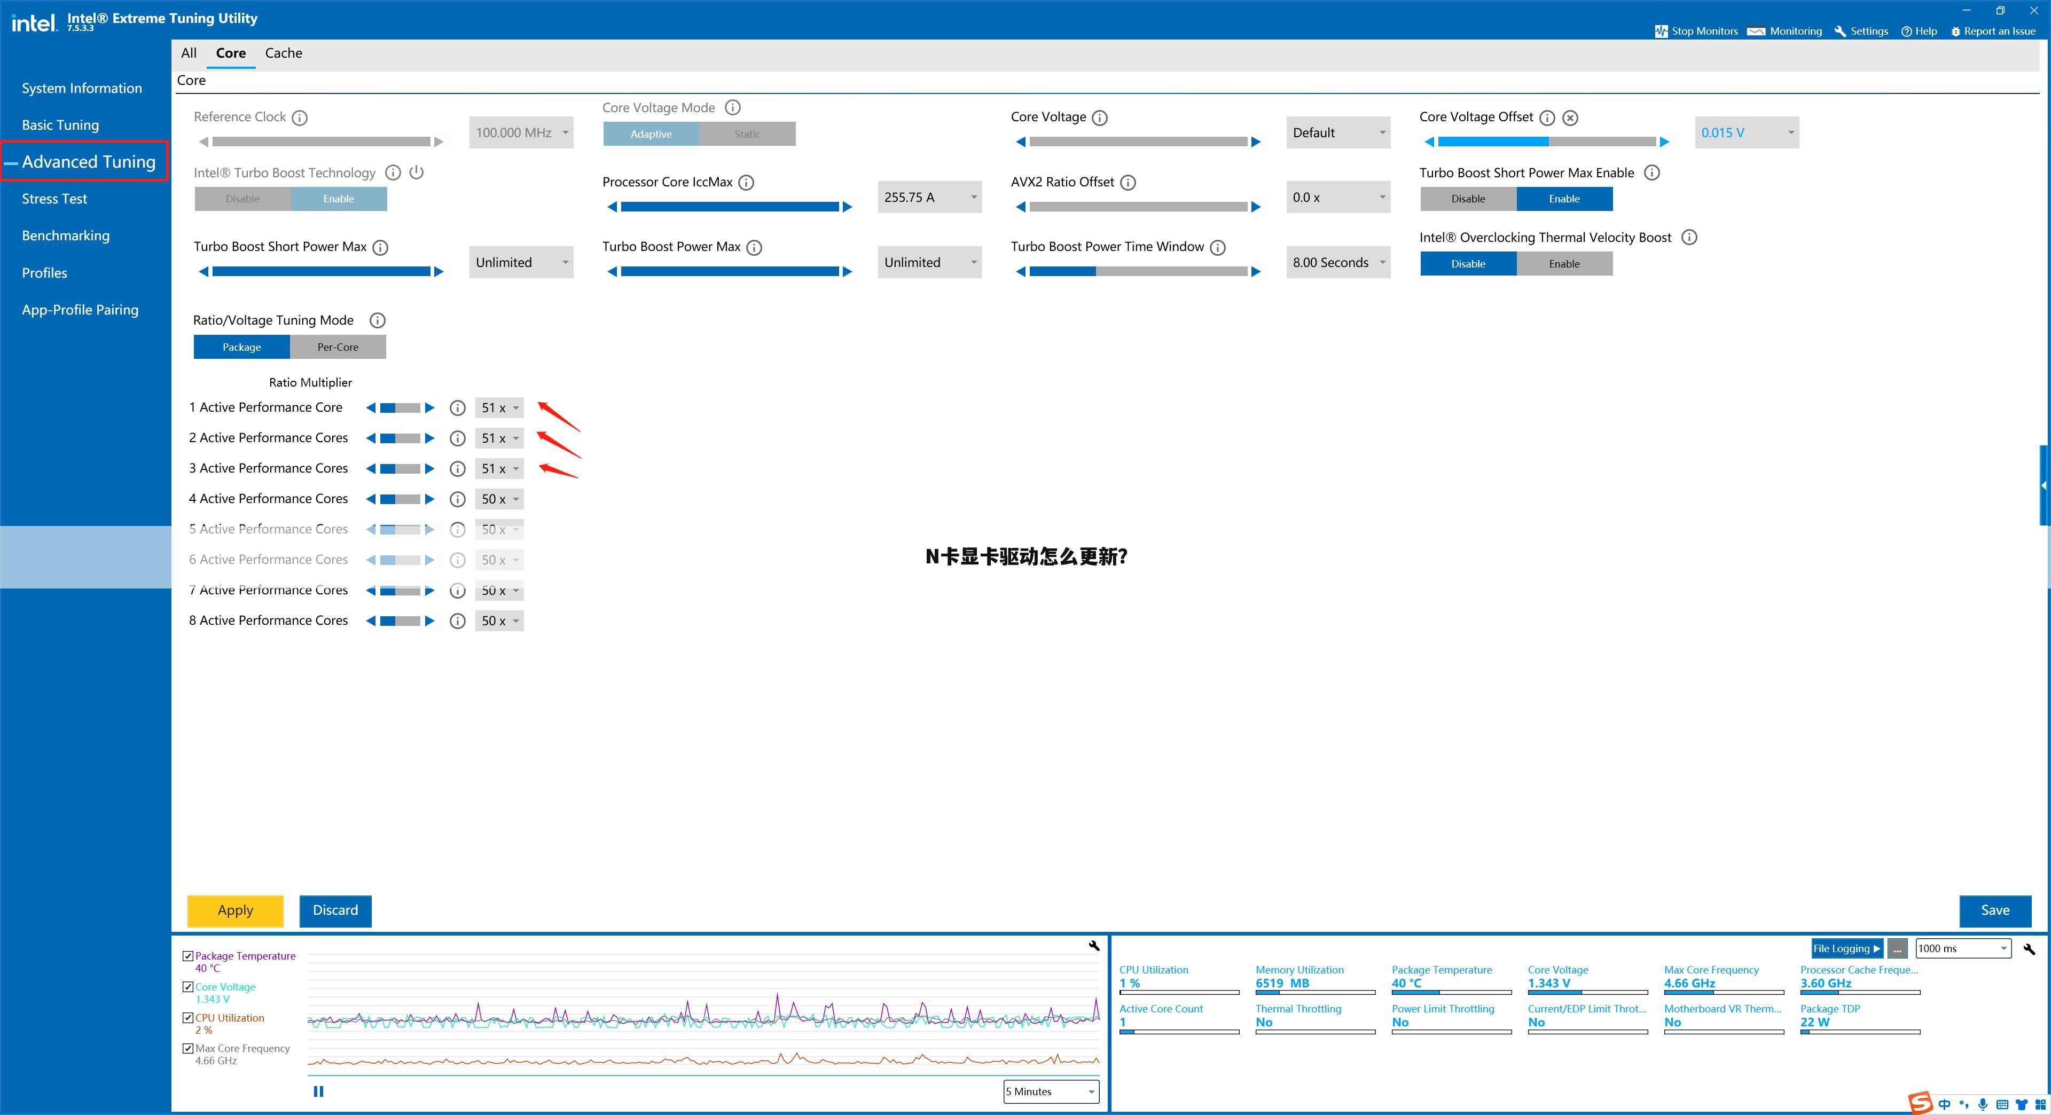Click Report an Issue
The height and width of the screenshot is (1115, 2051).
click(1993, 31)
